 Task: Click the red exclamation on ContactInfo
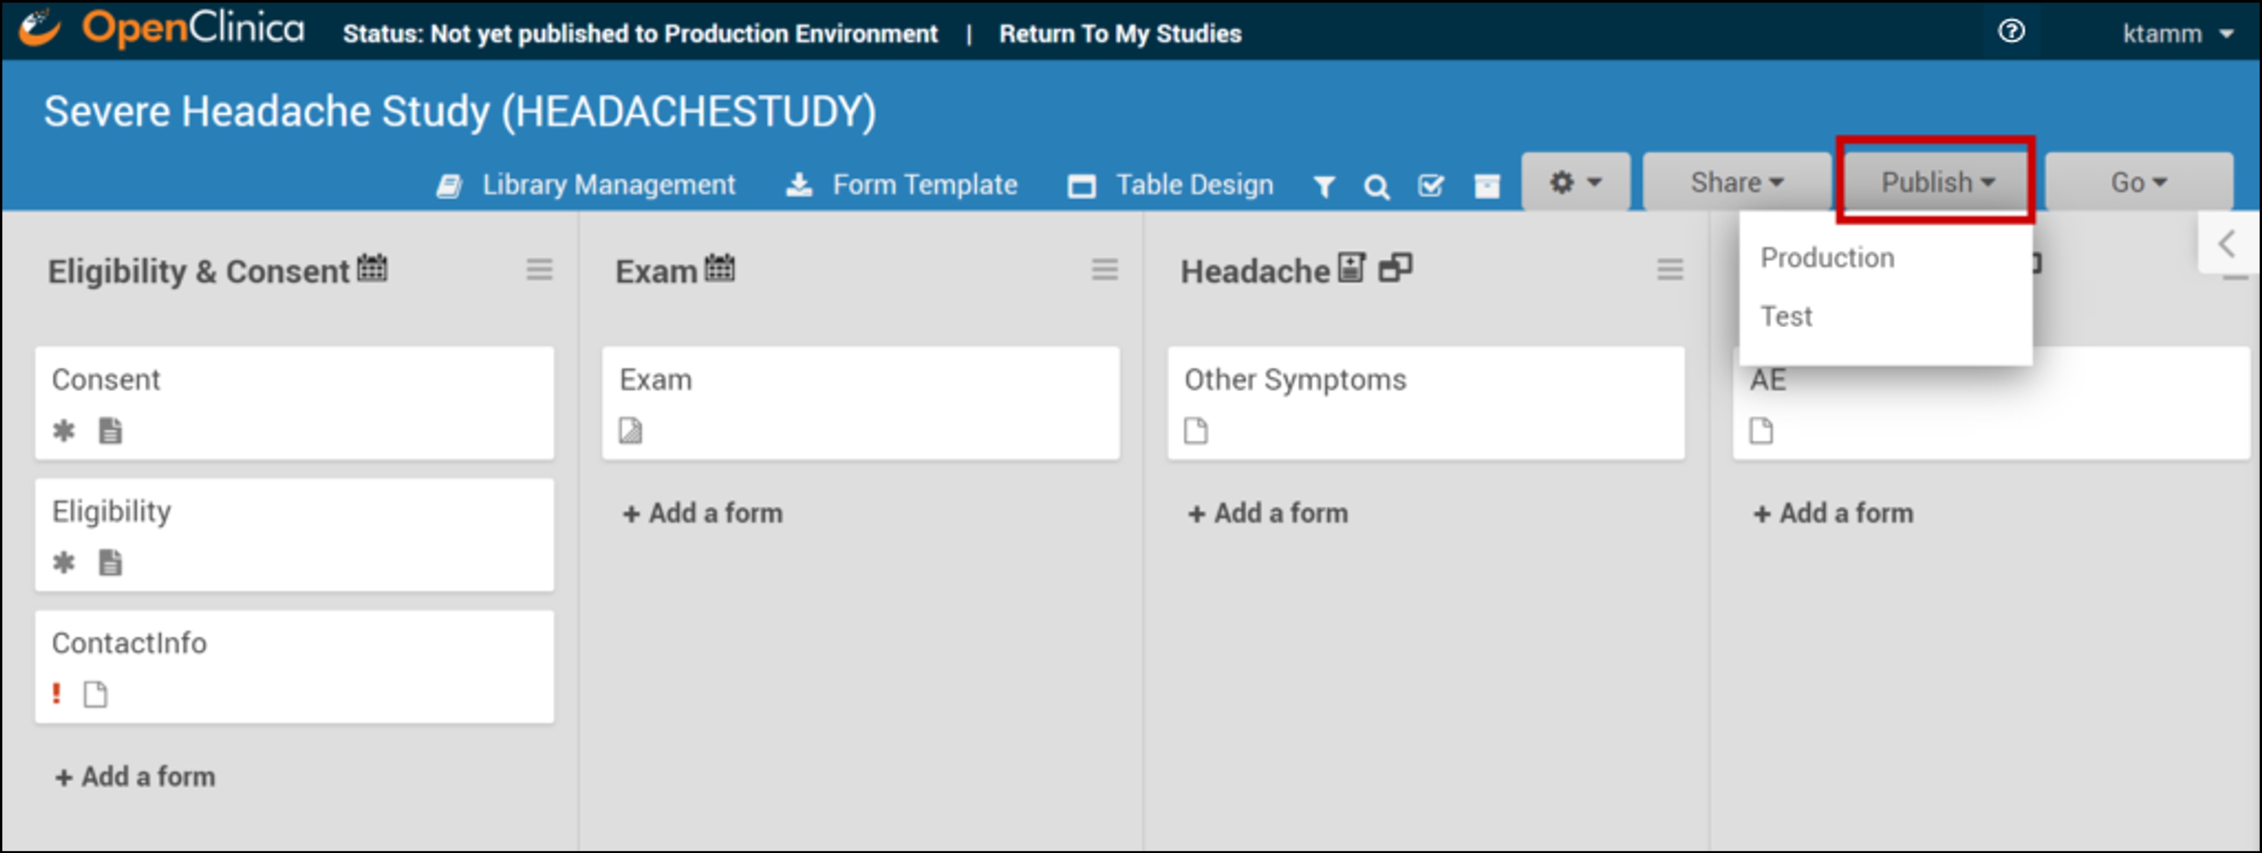[57, 693]
